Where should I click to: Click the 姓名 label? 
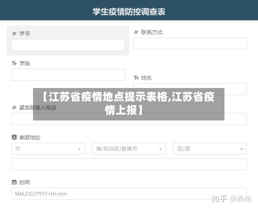[147, 78]
